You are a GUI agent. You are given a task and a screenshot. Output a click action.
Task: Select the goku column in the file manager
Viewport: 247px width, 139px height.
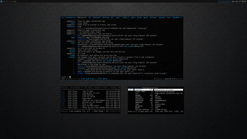coord(131,90)
